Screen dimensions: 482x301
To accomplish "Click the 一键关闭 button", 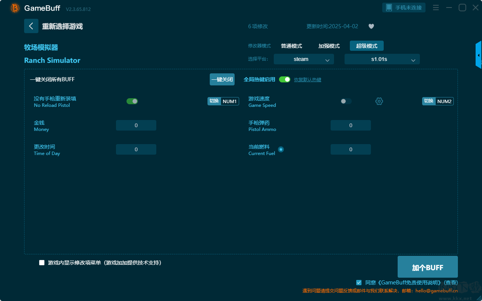I will [x=222, y=79].
